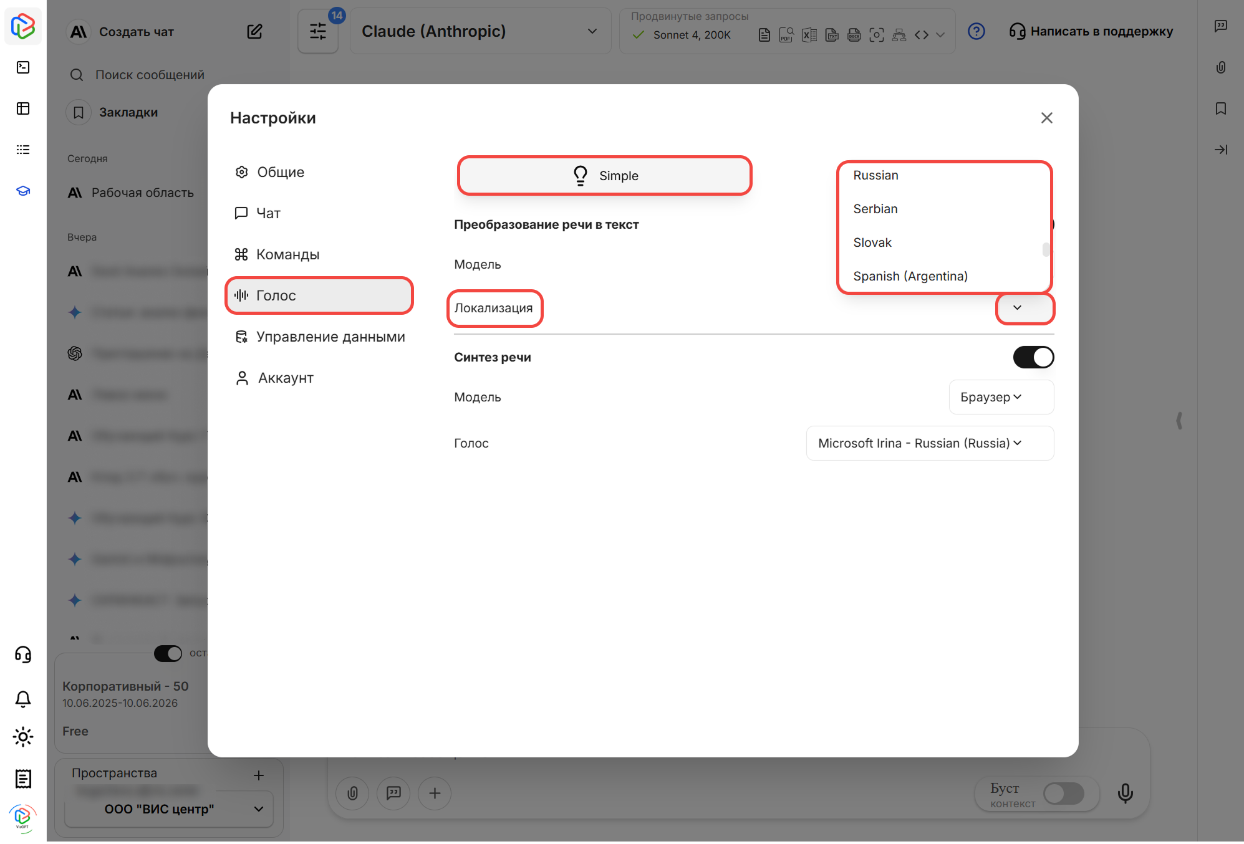This screenshot has width=1244, height=844.
Task: Click the localization list scrollbar thumb
Action: [x=1045, y=249]
